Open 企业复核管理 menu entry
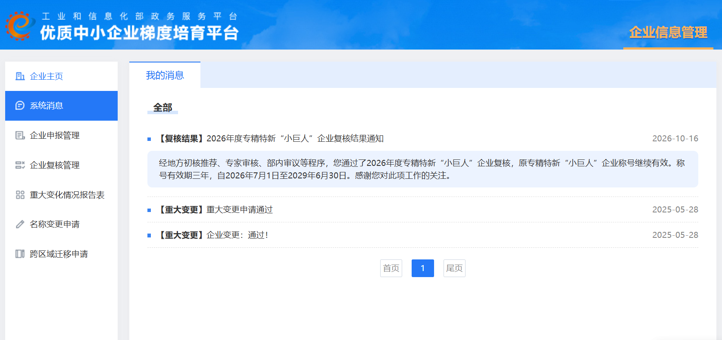This screenshot has width=722, height=340. coord(61,165)
